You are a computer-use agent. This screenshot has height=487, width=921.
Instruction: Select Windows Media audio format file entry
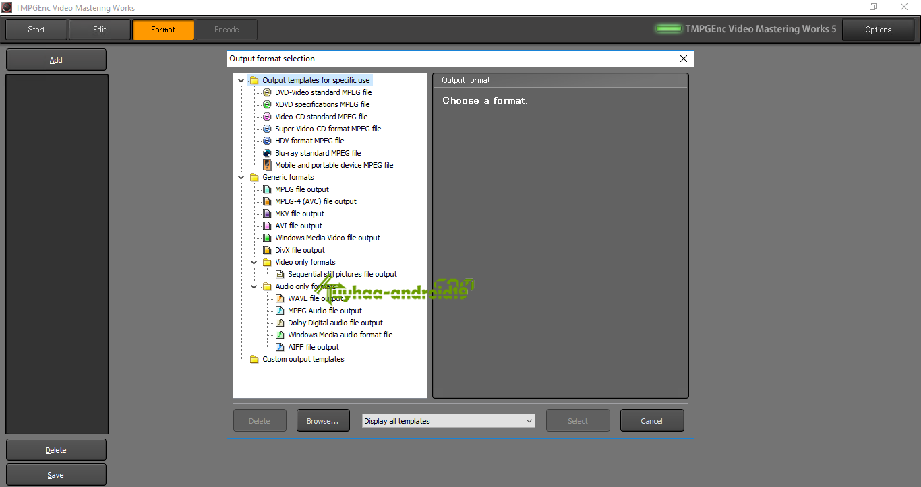click(340, 335)
